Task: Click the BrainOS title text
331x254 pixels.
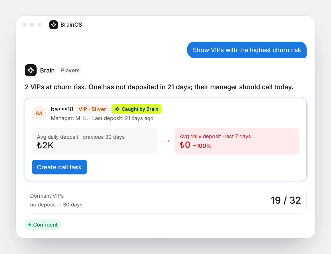Action: [x=71, y=25]
